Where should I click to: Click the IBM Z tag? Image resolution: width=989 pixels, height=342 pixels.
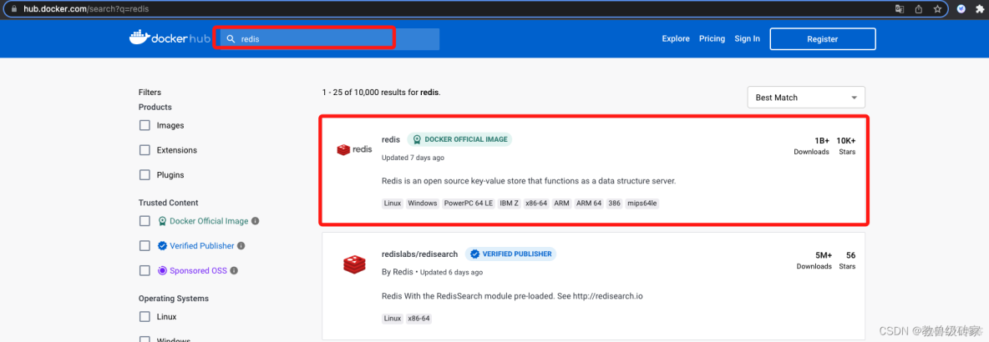click(509, 204)
